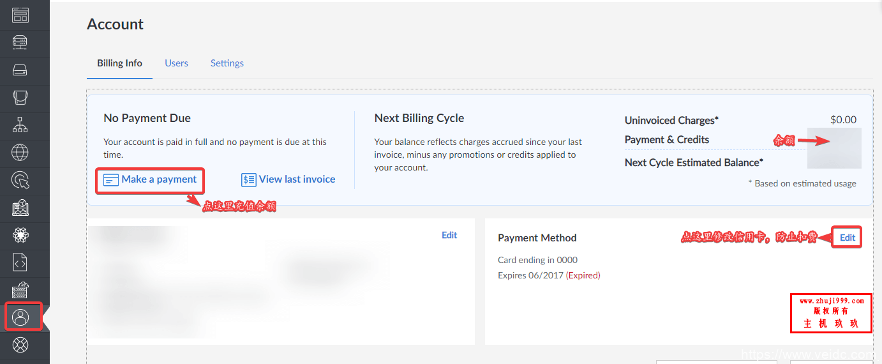Open Help lifebuoy icon in sidebar

(x=20, y=345)
